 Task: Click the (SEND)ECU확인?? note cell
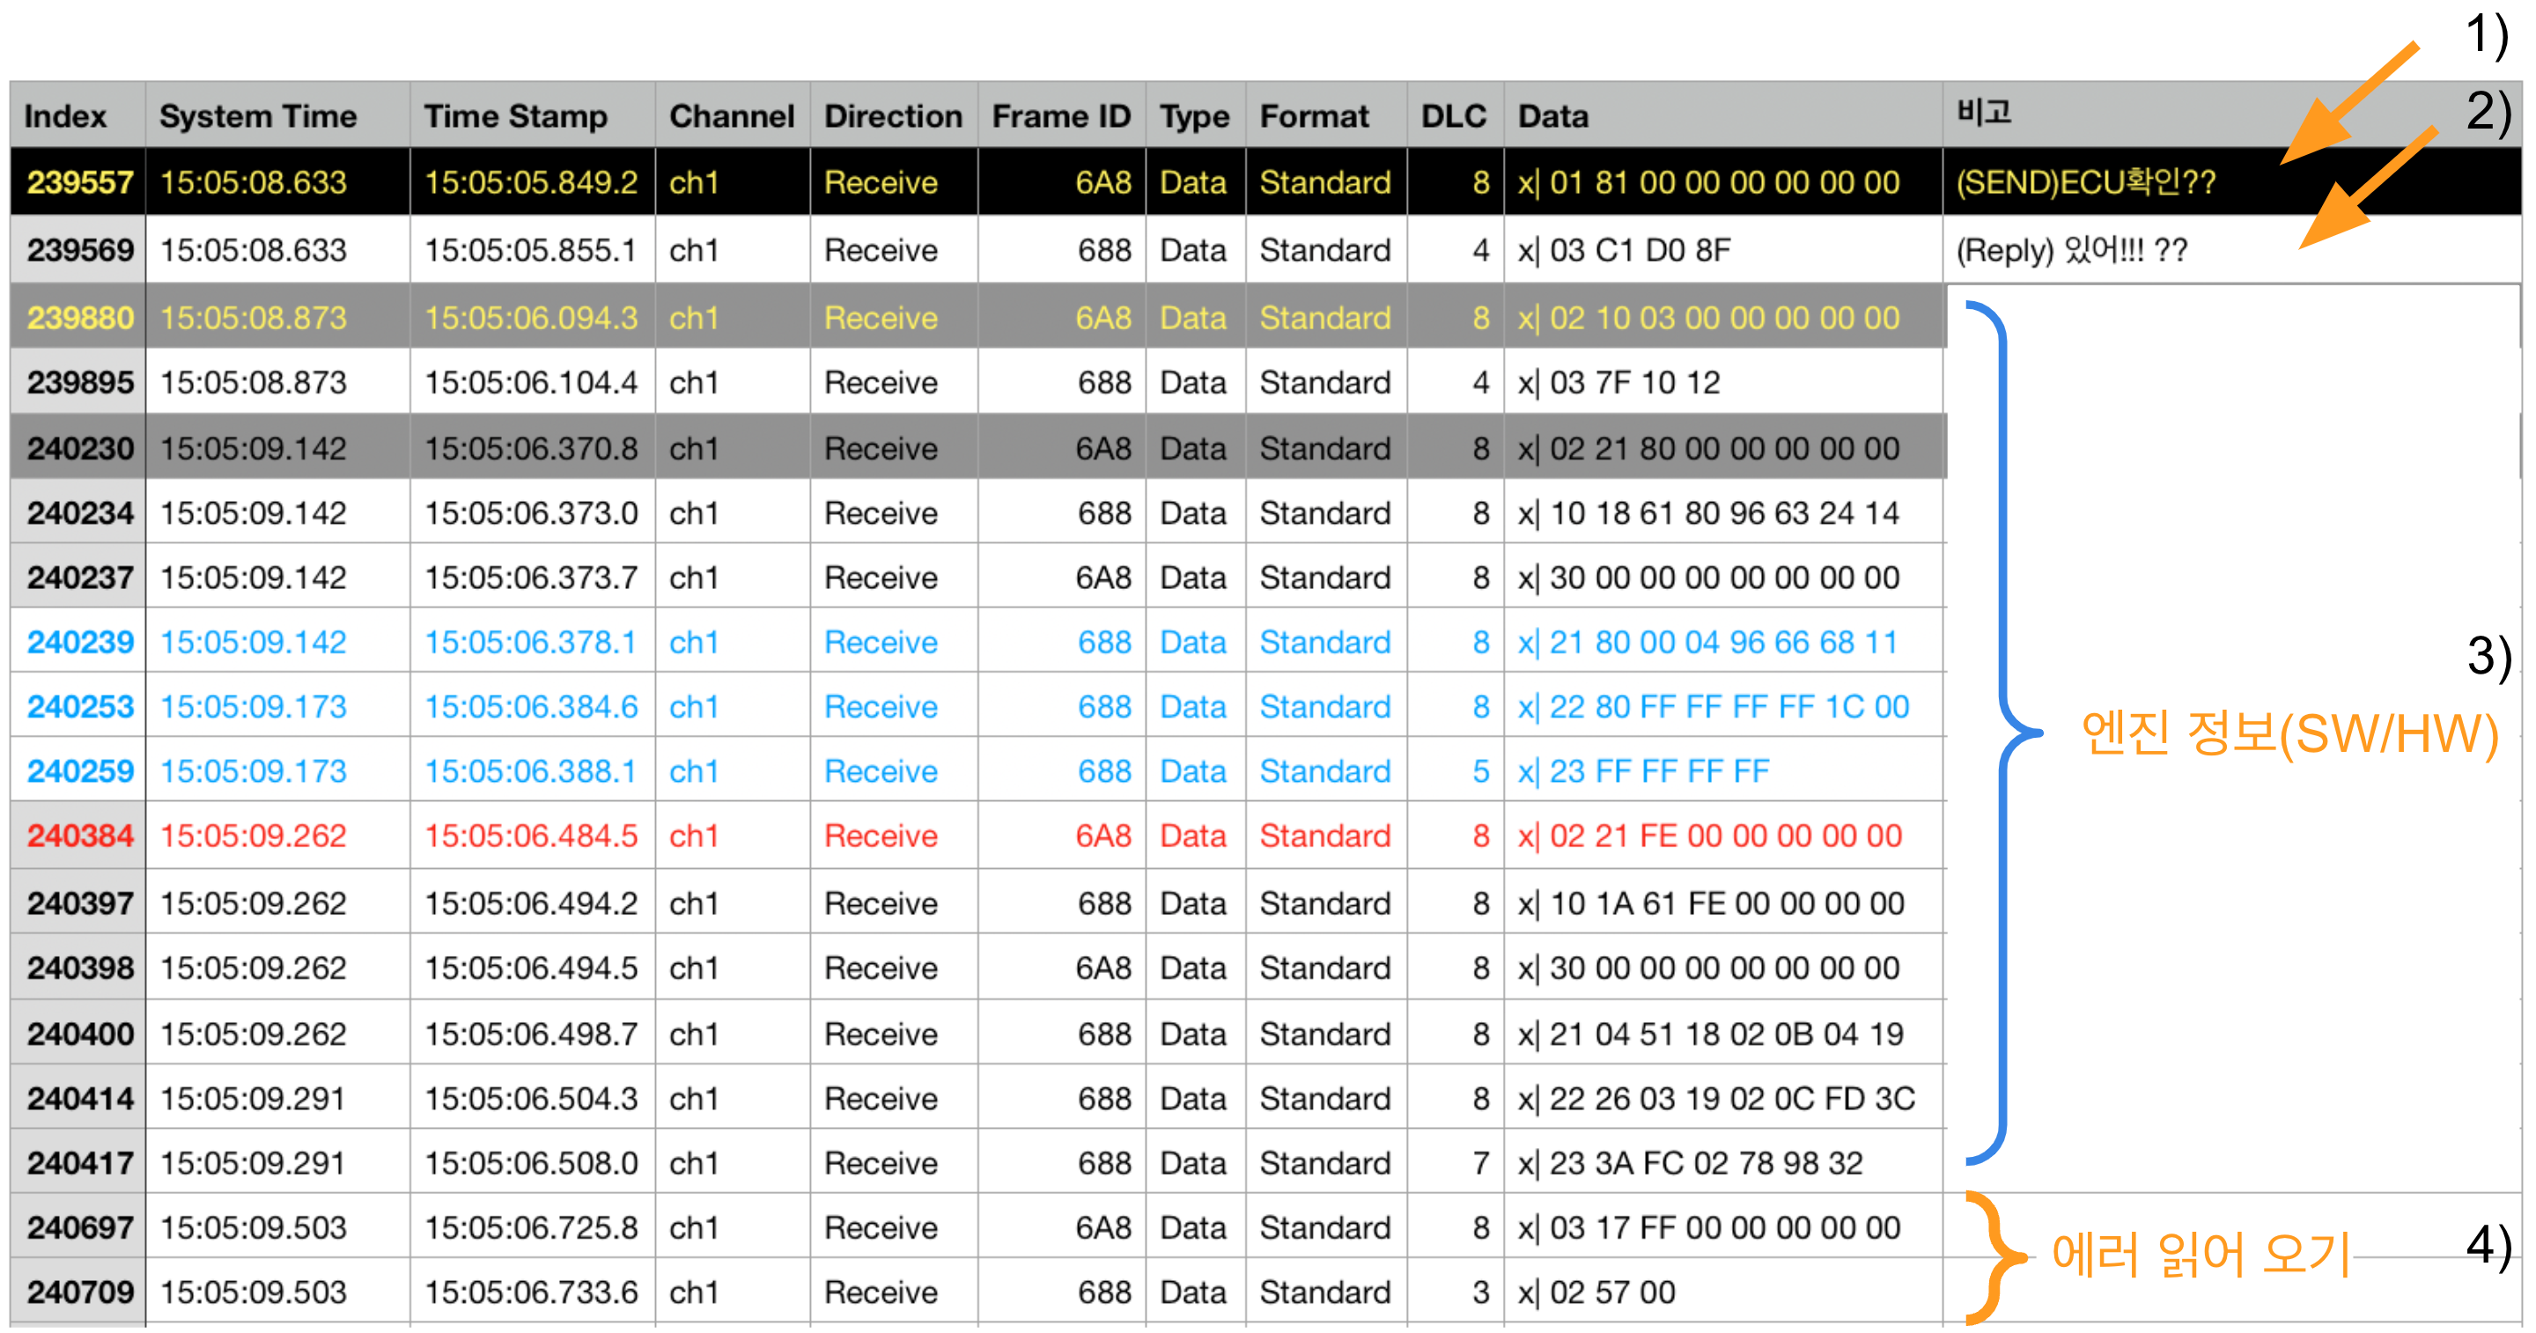pos(2085,182)
